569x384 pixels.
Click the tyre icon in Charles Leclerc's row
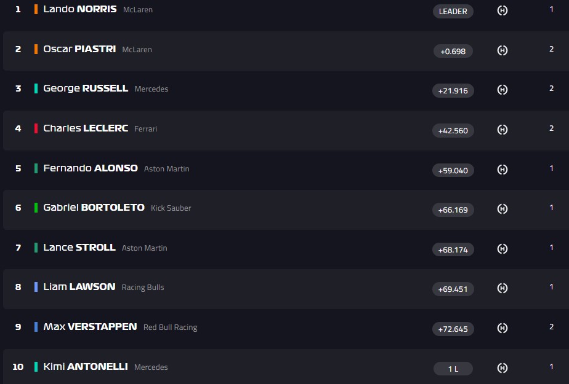click(x=502, y=130)
